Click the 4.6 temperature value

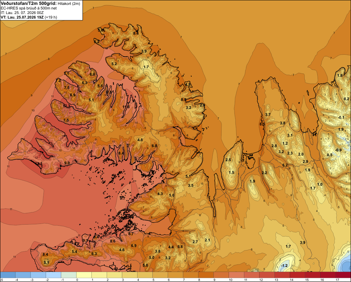pos(122,250)
